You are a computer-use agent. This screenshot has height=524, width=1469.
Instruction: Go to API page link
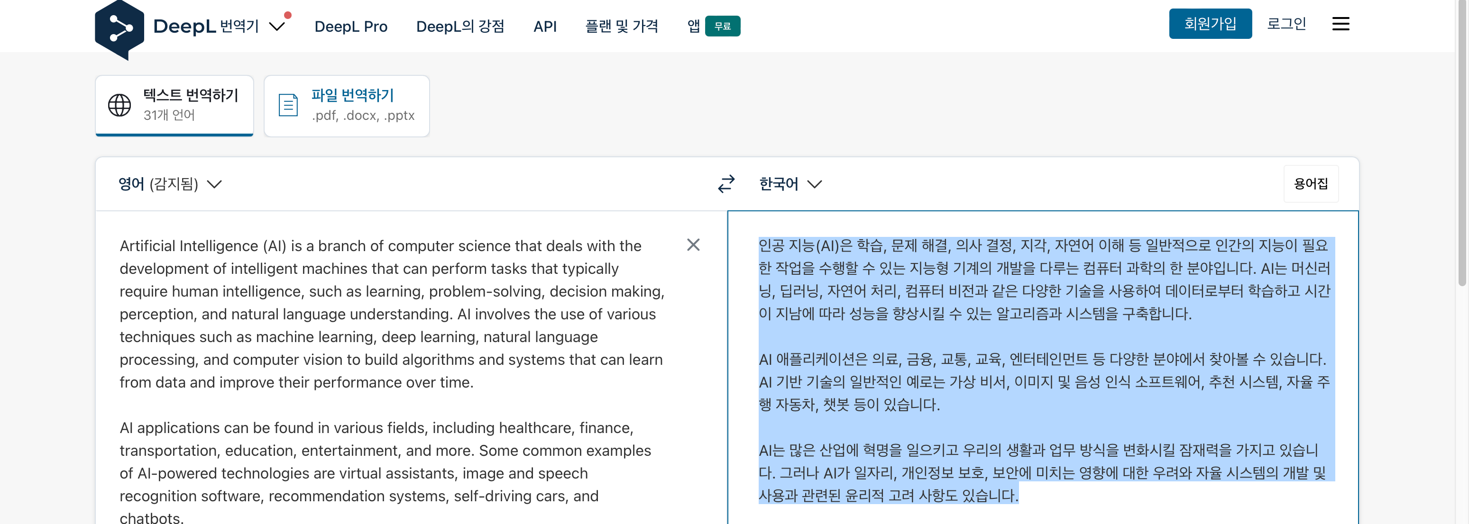pos(545,27)
